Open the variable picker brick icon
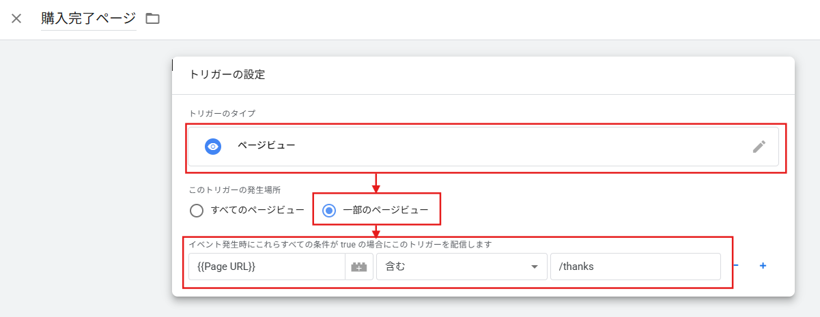This screenshot has width=820, height=317. (x=359, y=267)
